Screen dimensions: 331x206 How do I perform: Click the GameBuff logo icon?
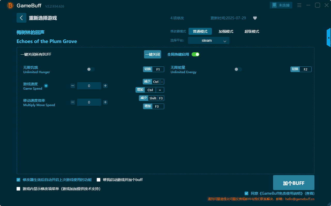[x=10, y=5]
